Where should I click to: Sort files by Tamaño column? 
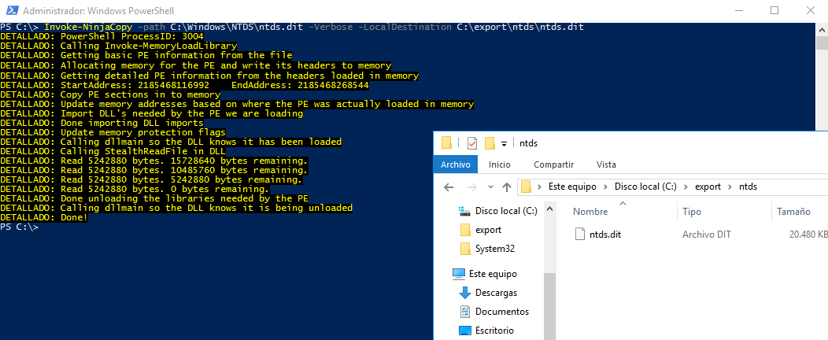pyautogui.click(x=793, y=212)
